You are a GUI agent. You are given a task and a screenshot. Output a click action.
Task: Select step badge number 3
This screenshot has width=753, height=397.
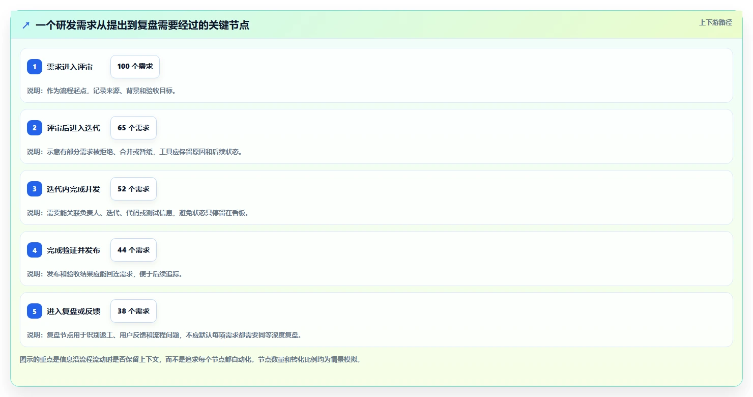[x=35, y=189]
